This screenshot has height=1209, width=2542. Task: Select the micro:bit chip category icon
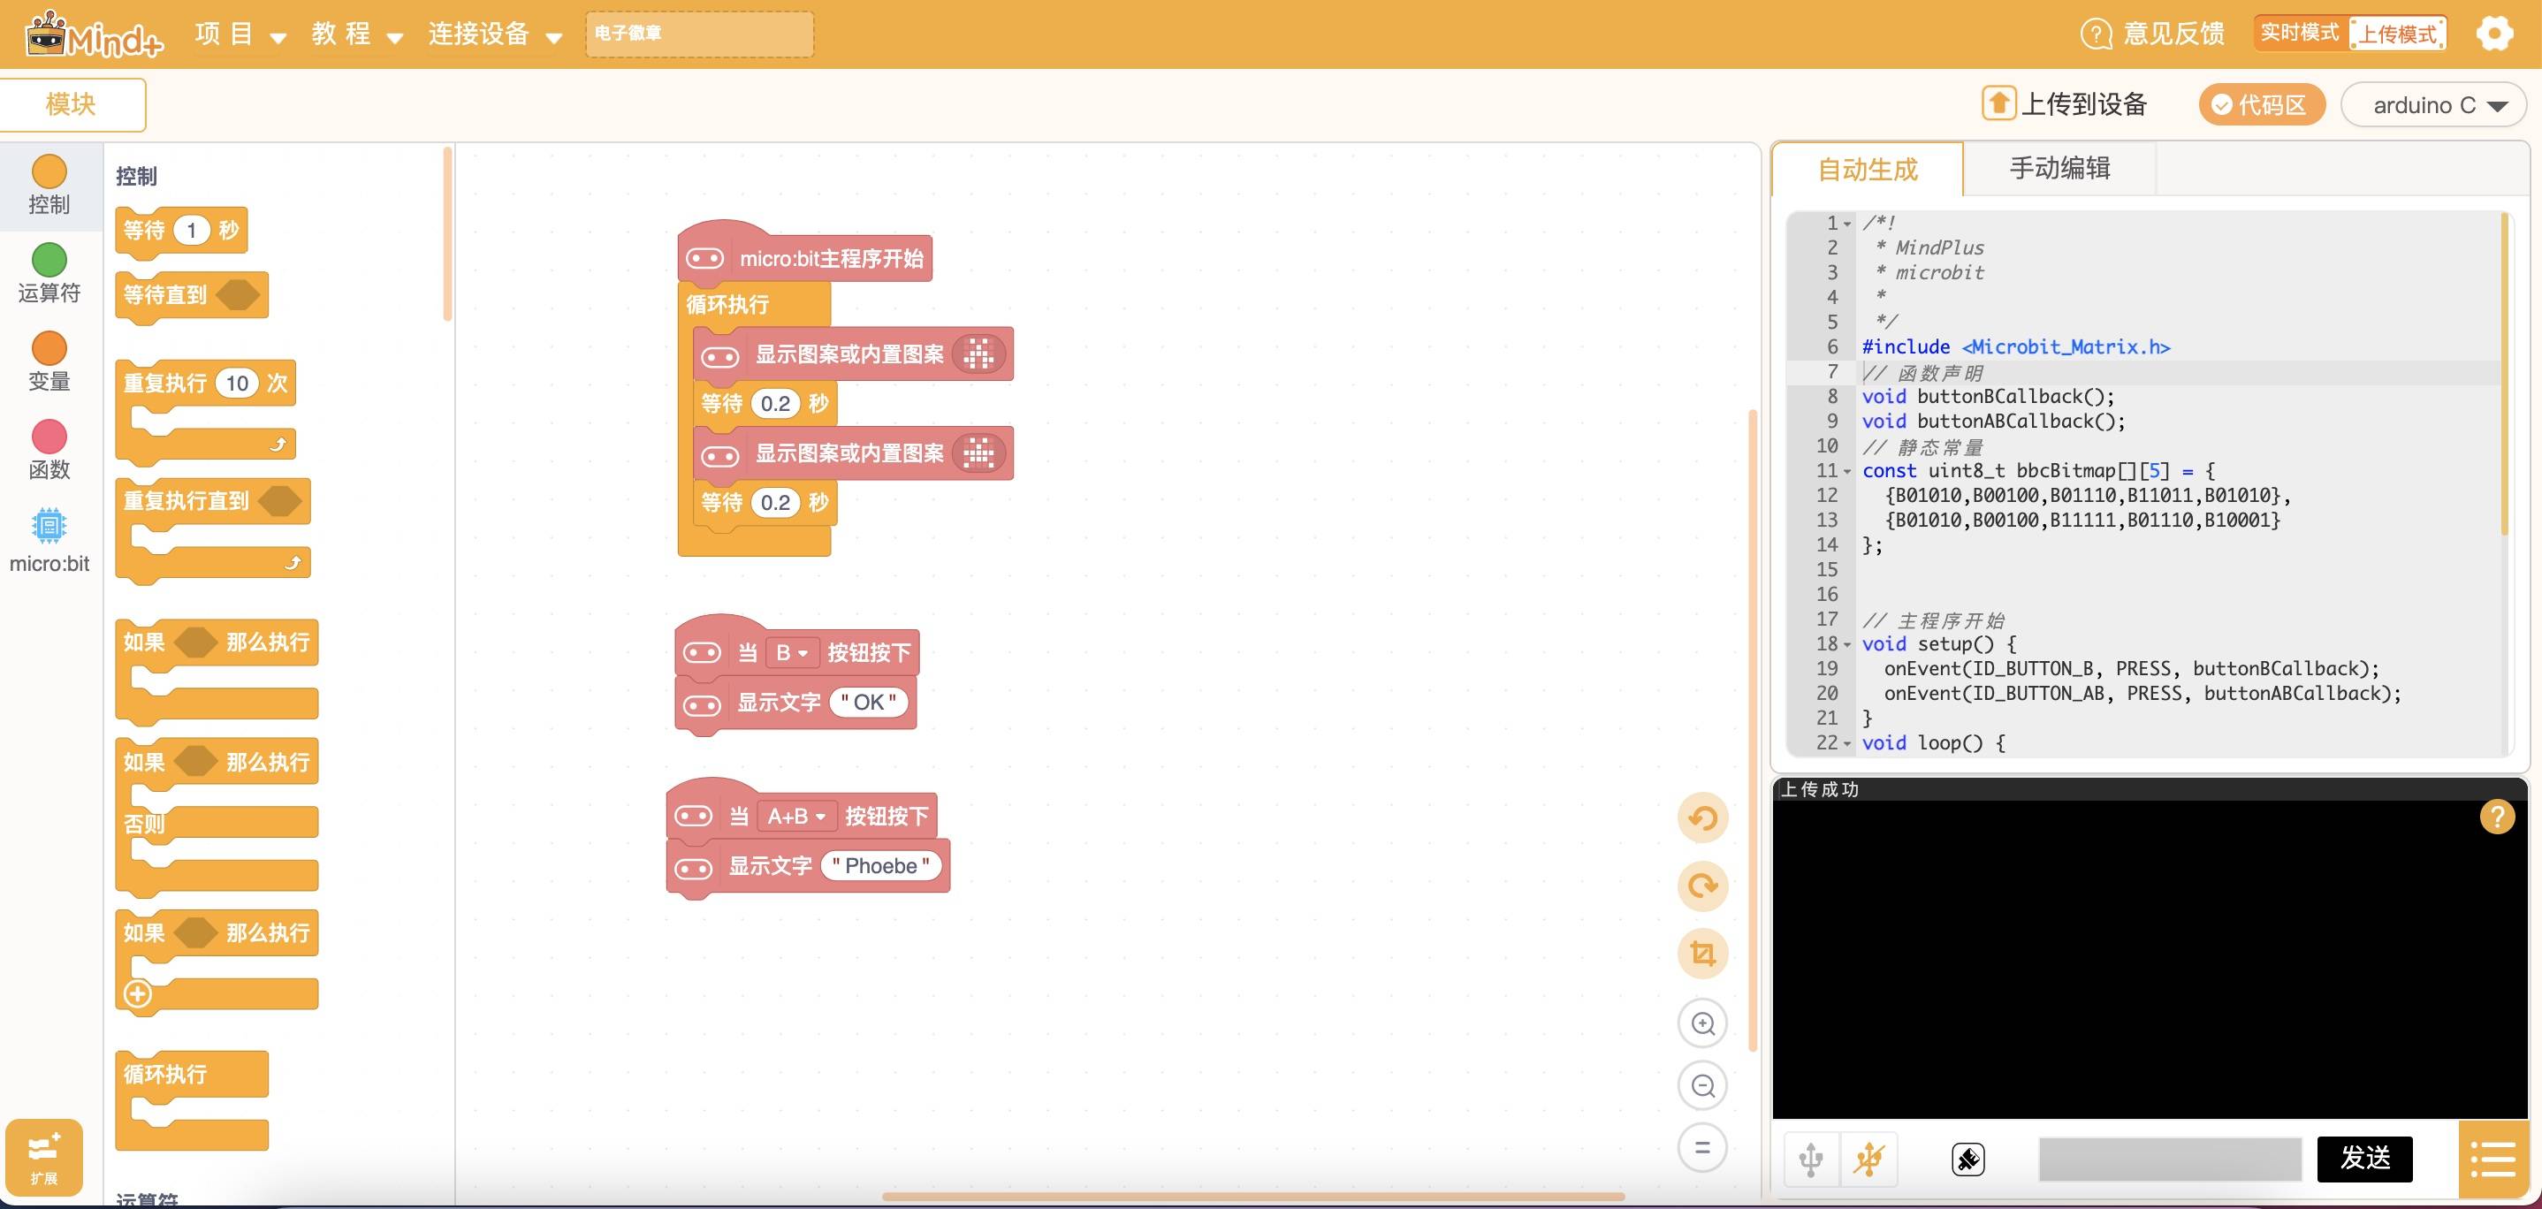click(x=49, y=525)
